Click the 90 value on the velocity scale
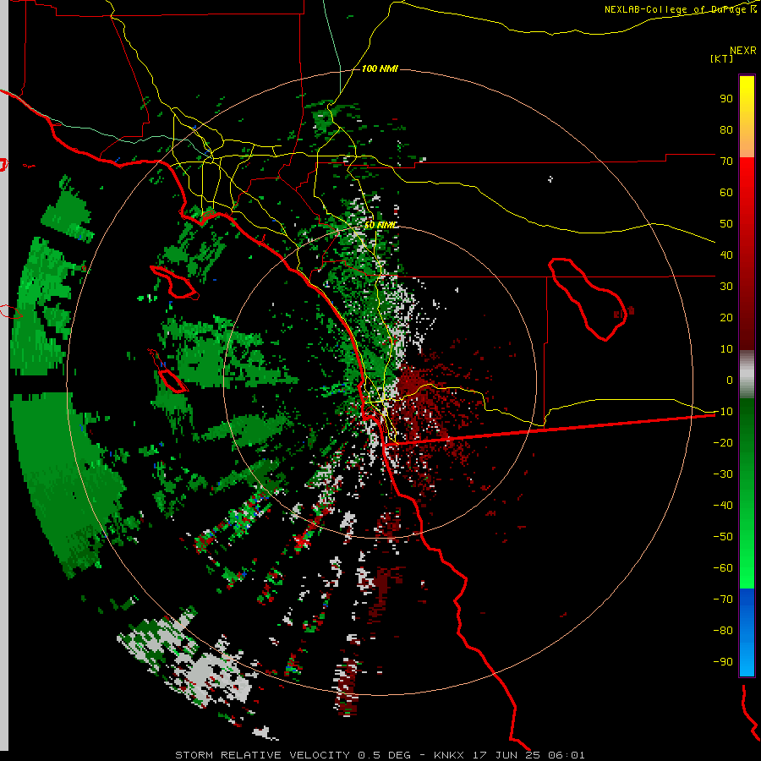The width and height of the screenshot is (761, 761). coord(726,99)
